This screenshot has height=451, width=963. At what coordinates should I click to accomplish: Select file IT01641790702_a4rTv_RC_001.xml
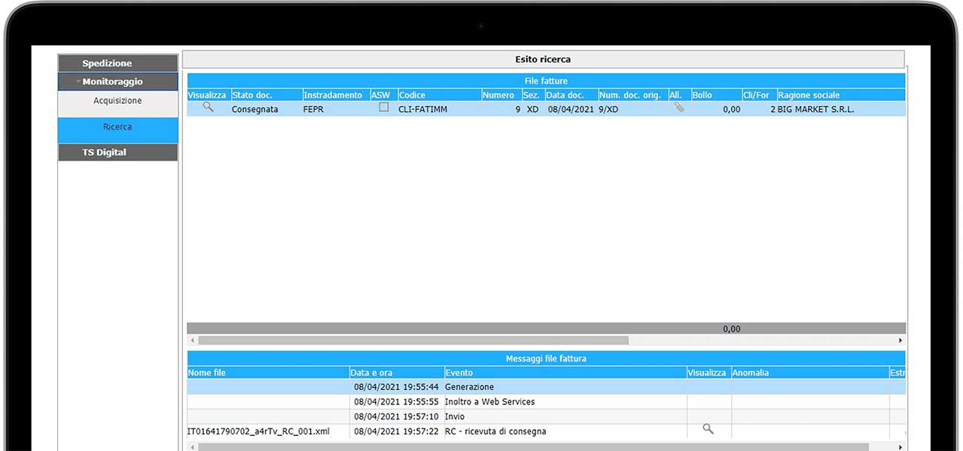point(258,431)
